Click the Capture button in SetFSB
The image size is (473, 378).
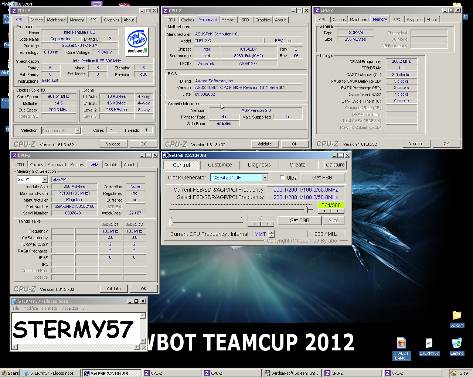pos(335,165)
